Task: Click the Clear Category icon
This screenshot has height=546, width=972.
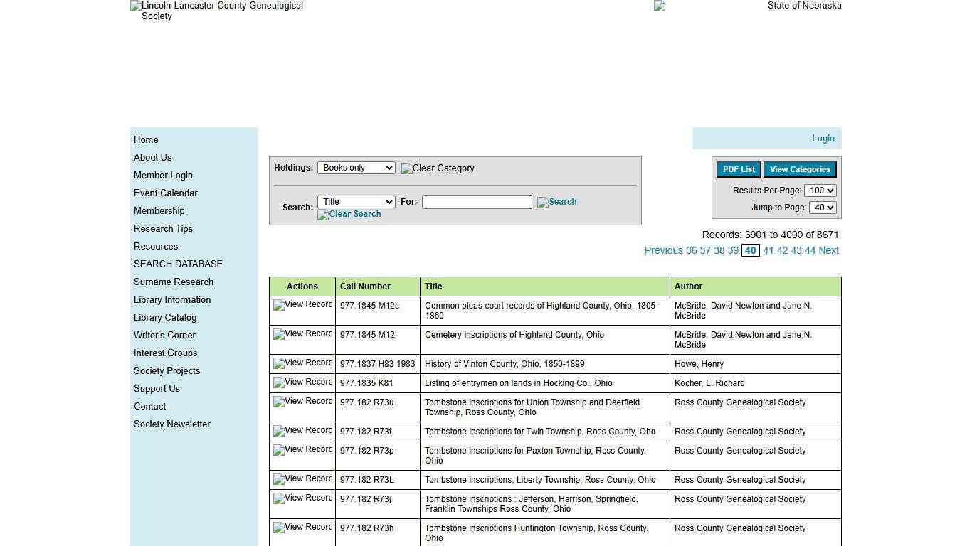Action: point(437,168)
